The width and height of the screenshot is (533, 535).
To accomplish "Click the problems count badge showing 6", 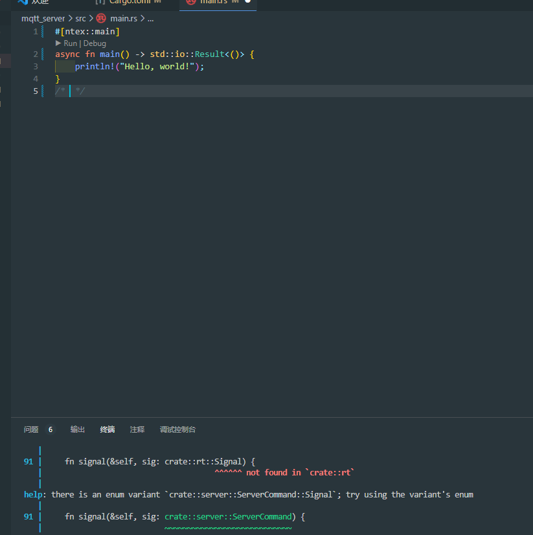I will tap(50, 429).
